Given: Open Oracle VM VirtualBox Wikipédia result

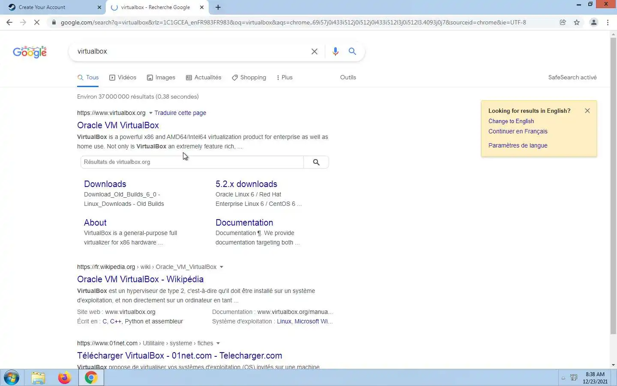Looking at the screenshot, I should [140, 279].
